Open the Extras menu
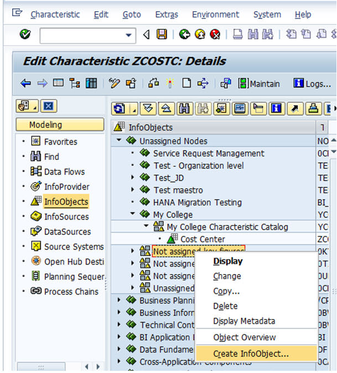Viewport: 337px width, 373px height. point(167,14)
